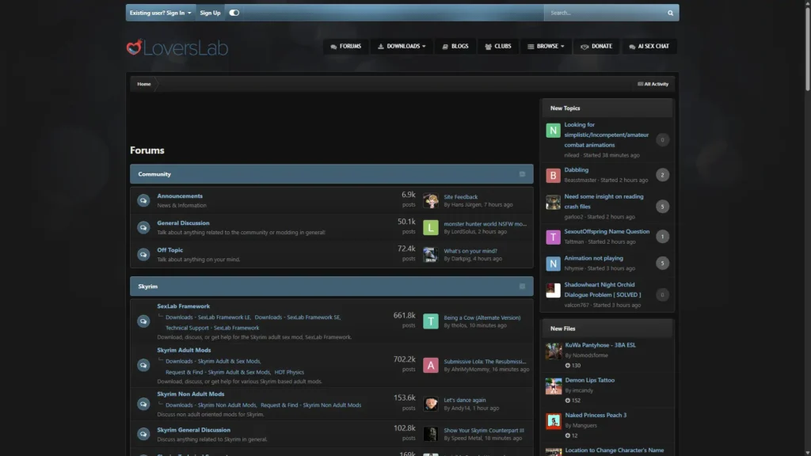Click Naked Princess Peach 3 thumbnail
Image resolution: width=811 pixels, height=456 pixels.
coord(554,421)
